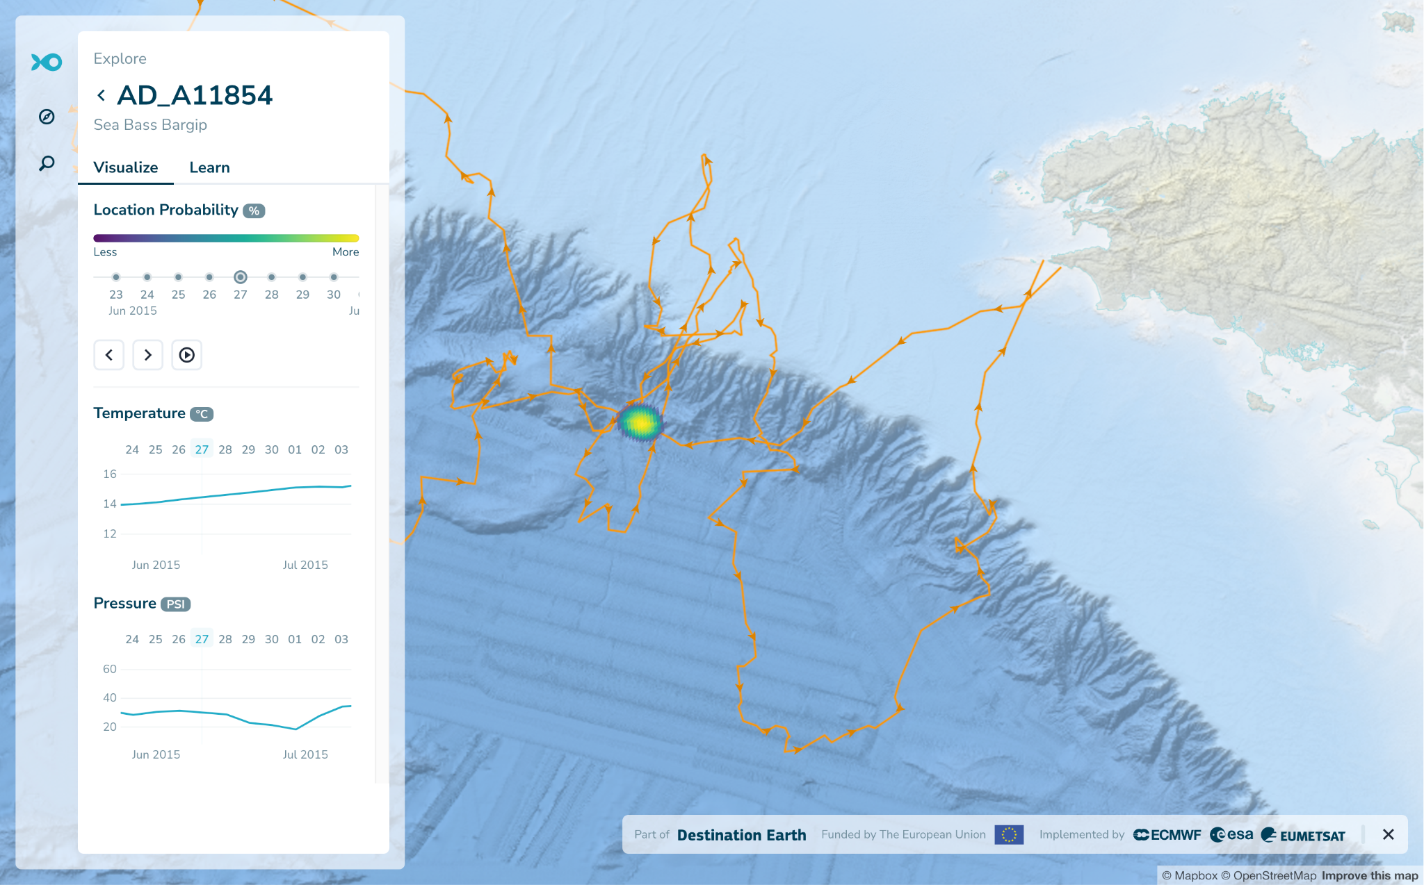Open the compass Explore icon
Viewport: 1424px width, 885px height.
pos(47,117)
